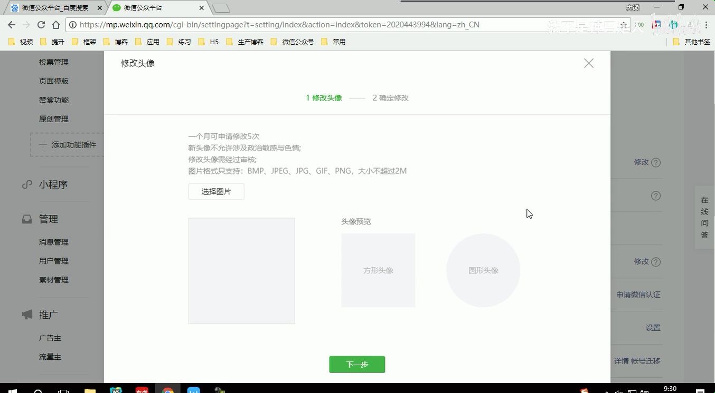Image resolution: width=715 pixels, height=393 pixels.
Task: Click the 方形头像 preview box
Action: 378,270
